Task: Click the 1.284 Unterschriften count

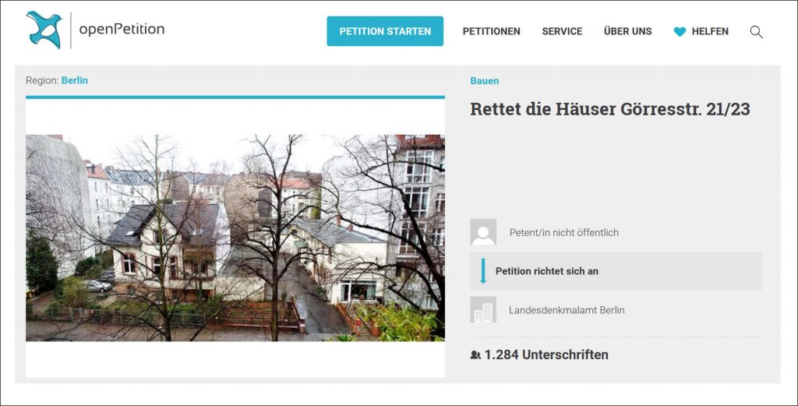Action: pos(546,355)
